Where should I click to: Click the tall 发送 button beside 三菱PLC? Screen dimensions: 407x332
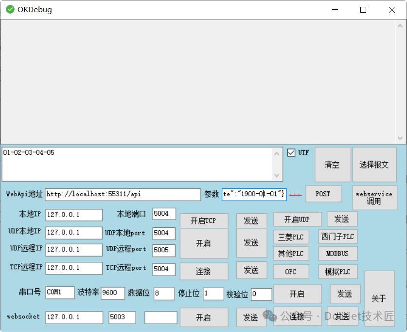[x=251, y=243]
